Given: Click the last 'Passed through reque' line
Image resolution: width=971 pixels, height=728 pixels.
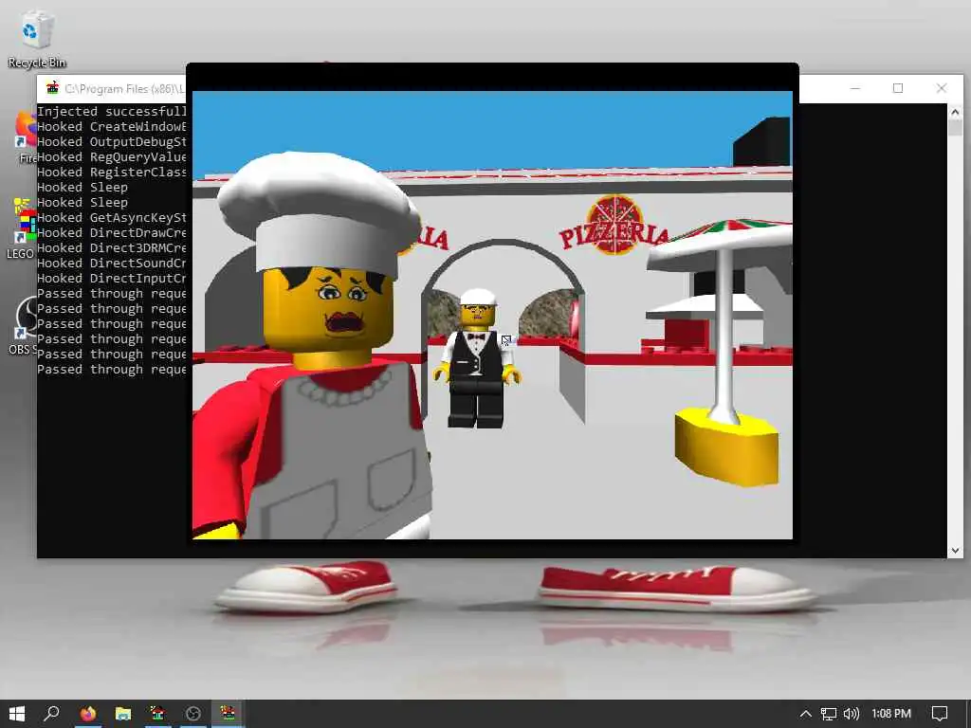Looking at the screenshot, I should click(x=112, y=369).
